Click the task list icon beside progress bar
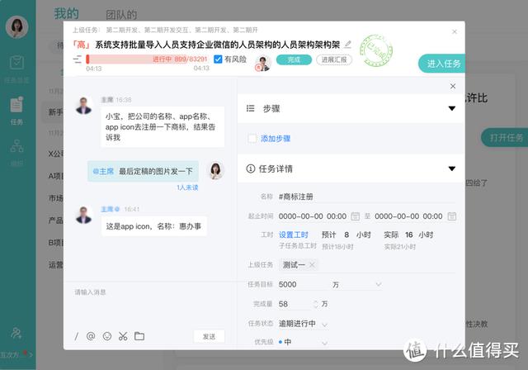Image resolution: width=528 pixels, height=370 pixels. pos(77,59)
